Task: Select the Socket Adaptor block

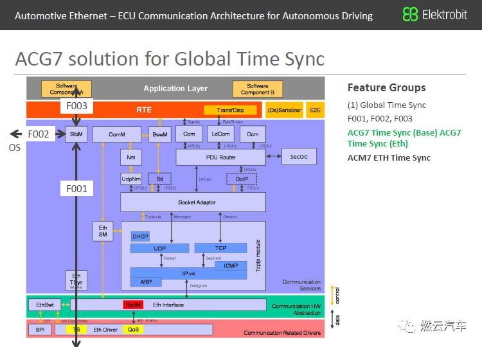Action: (x=193, y=202)
